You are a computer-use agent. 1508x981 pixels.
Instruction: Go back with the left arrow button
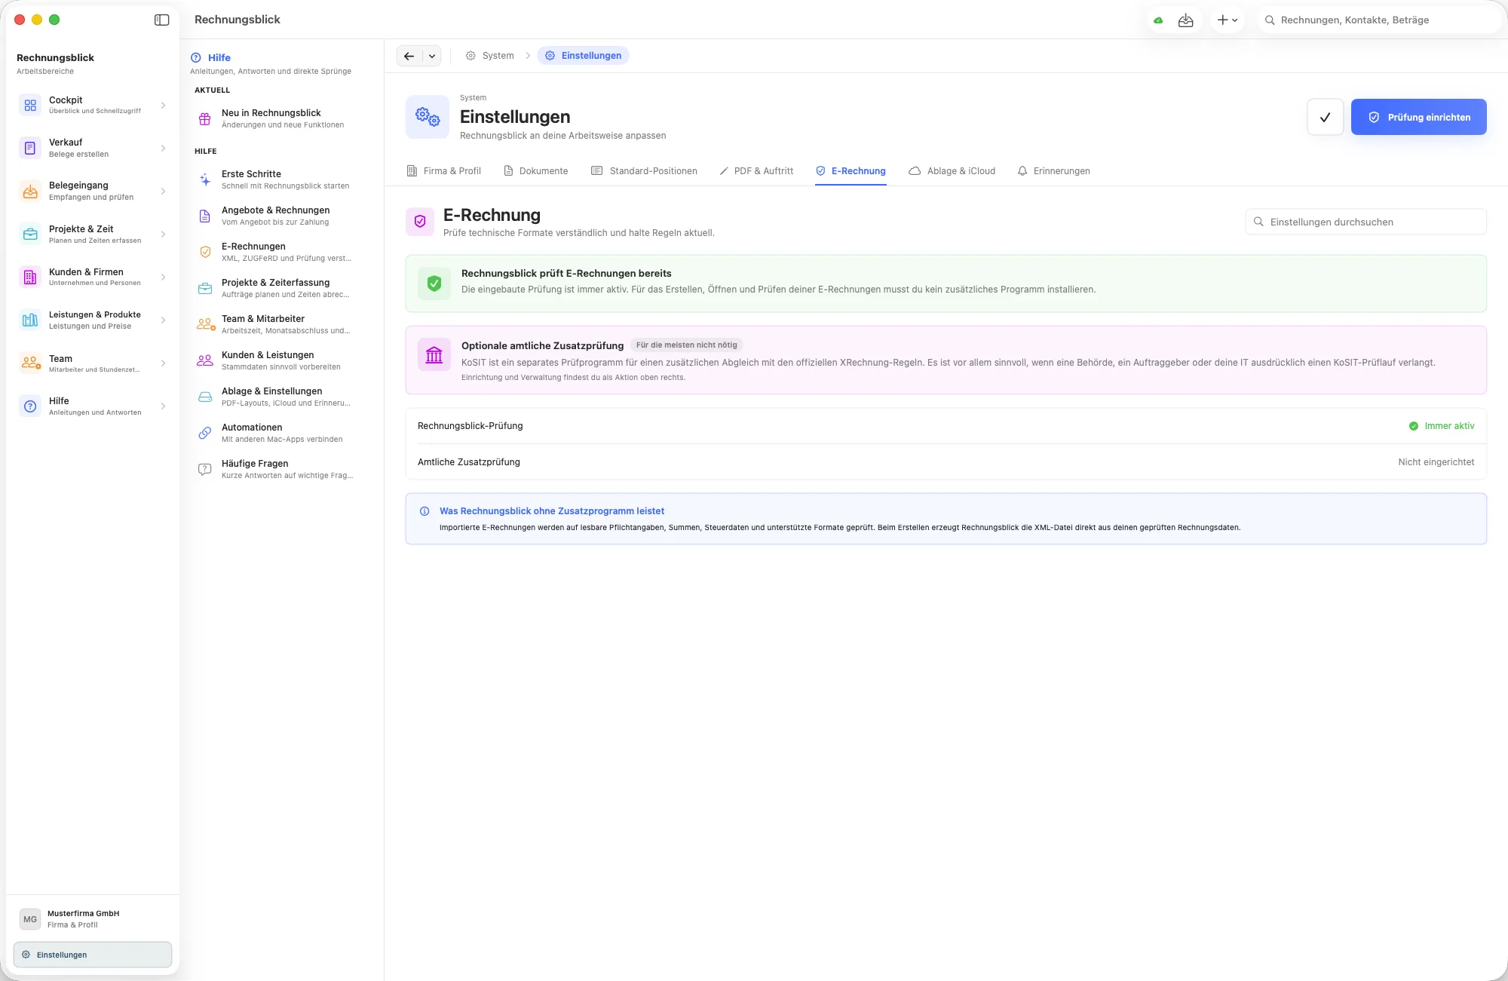pyautogui.click(x=409, y=56)
